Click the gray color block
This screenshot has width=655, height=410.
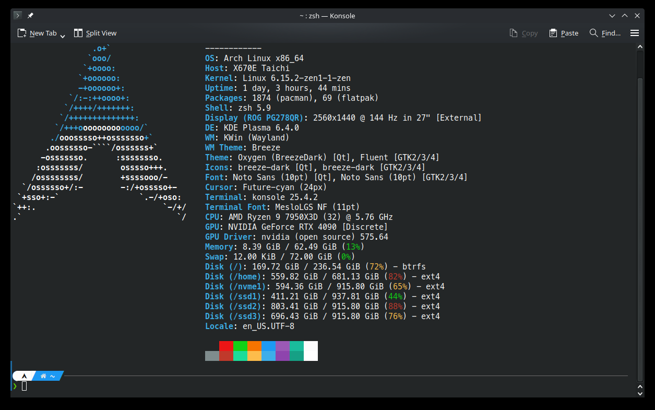coord(212,356)
